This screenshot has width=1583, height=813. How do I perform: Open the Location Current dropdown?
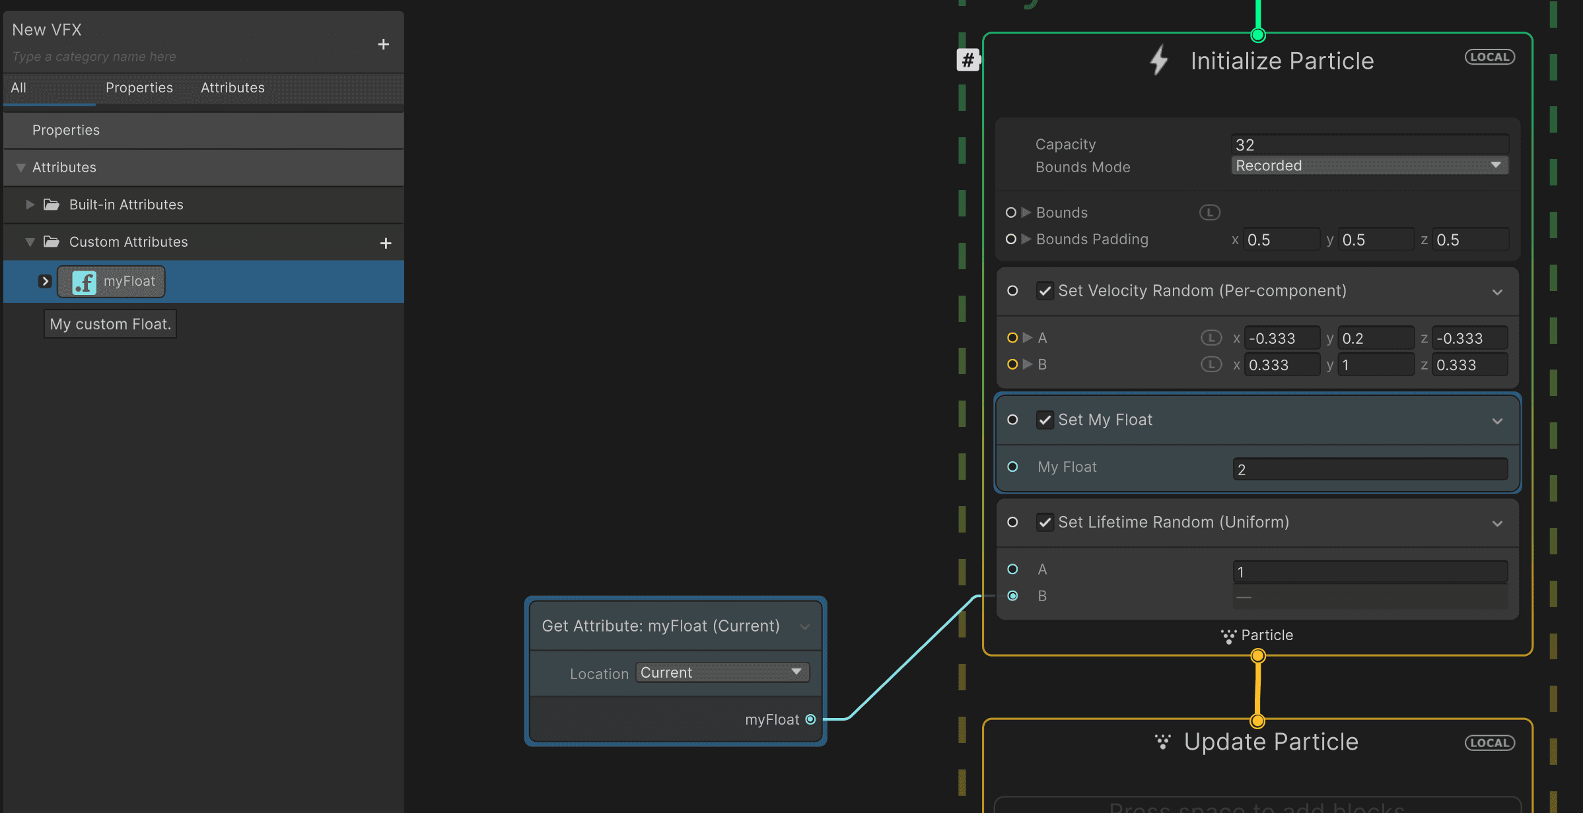click(722, 672)
